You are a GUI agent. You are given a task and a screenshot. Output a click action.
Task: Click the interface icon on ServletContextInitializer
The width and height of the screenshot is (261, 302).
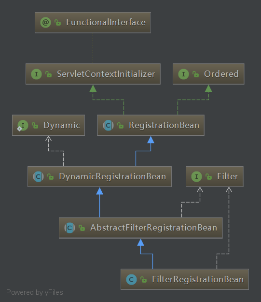pos(36,74)
